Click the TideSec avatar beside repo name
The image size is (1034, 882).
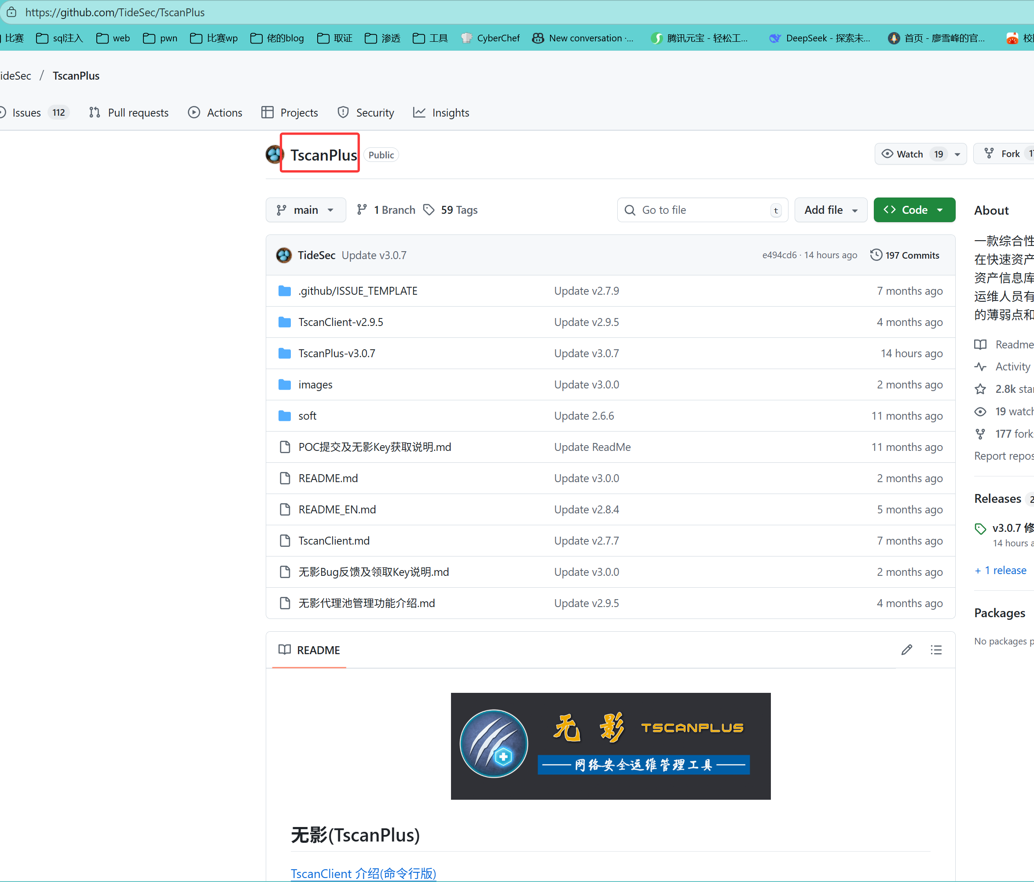[274, 155]
